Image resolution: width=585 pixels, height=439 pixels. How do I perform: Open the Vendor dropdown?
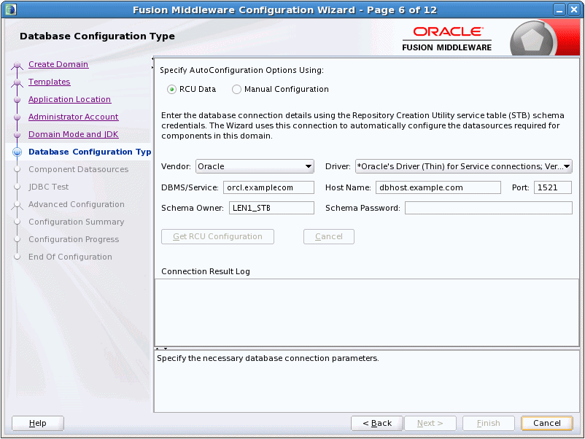tap(255, 166)
